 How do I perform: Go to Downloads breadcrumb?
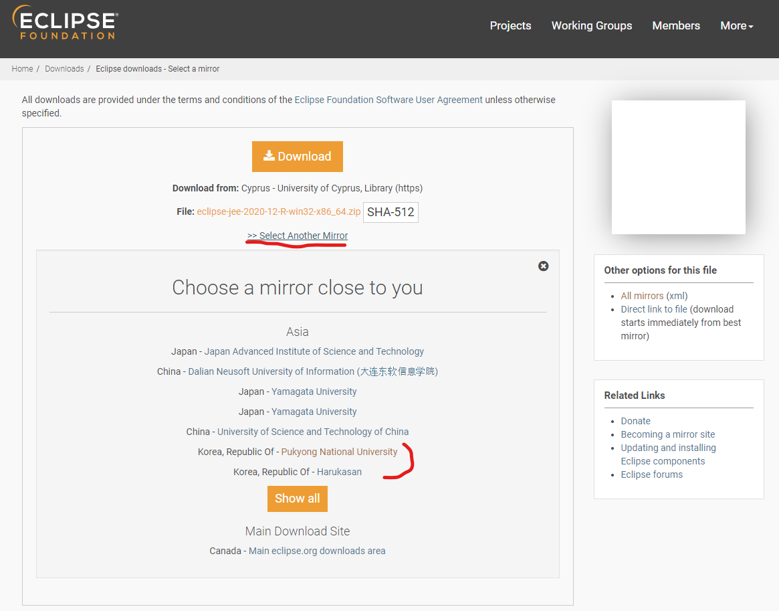[x=64, y=69]
